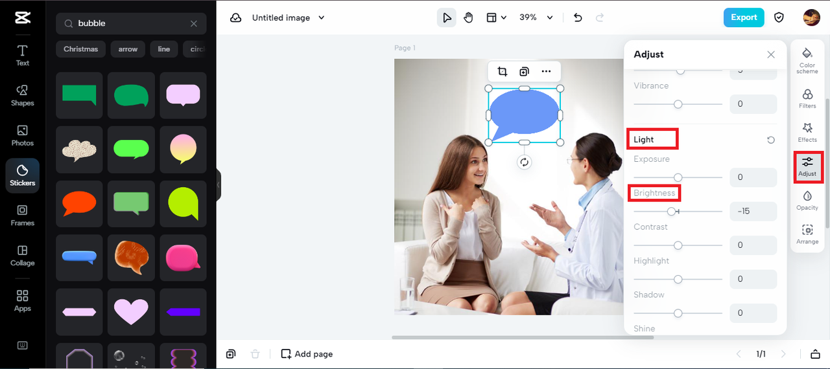
Task: Close the Adjust panel
Action: pyautogui.click(x=771, y=54)
